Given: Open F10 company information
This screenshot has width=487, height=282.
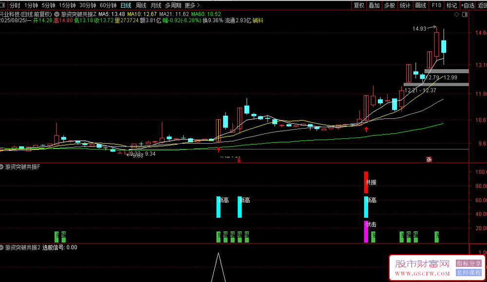Looking at the screenshot, I should click(x=436, y=5).
